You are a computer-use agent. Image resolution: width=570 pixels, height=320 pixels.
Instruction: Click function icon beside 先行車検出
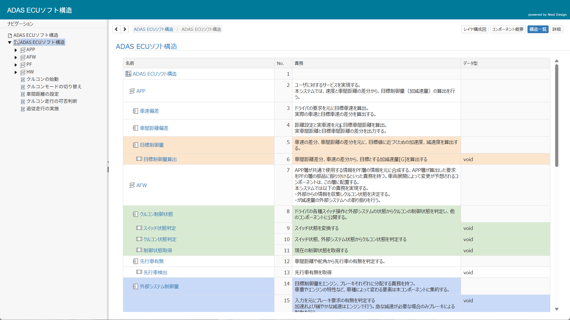(139, 272)
